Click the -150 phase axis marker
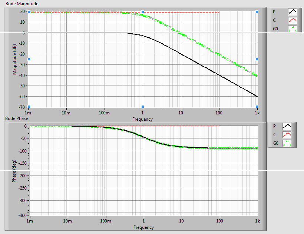The height and width of the screenshot is (234, 304). coord(23,163)
